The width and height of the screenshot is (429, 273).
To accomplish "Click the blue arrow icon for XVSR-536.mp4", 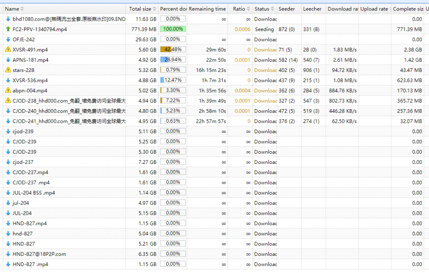I will (8, 80).
